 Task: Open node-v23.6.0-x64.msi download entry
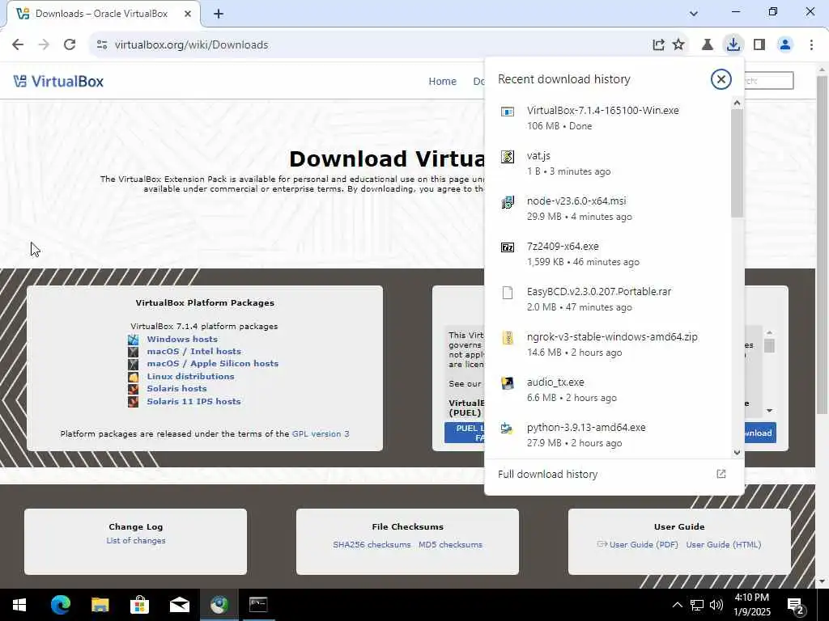pos(576,201)
